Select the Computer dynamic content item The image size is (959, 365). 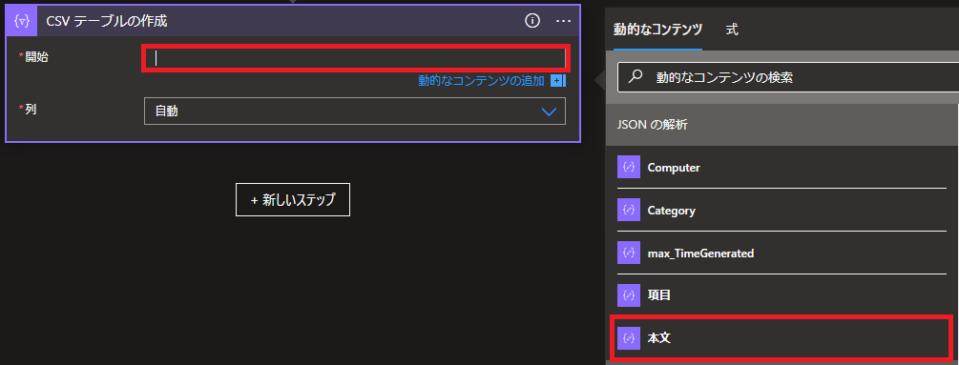tap(782, 167)
